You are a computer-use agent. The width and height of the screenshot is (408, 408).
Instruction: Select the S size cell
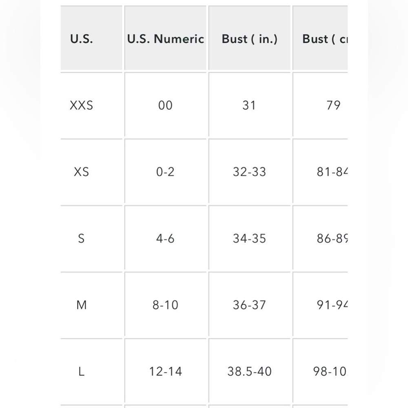tap(91, 238)
